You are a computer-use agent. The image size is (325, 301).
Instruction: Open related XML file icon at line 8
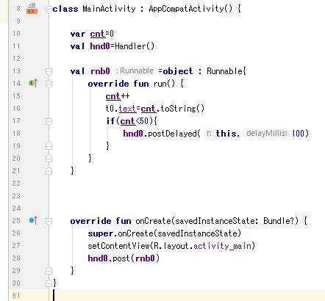(x=32, y=9)
